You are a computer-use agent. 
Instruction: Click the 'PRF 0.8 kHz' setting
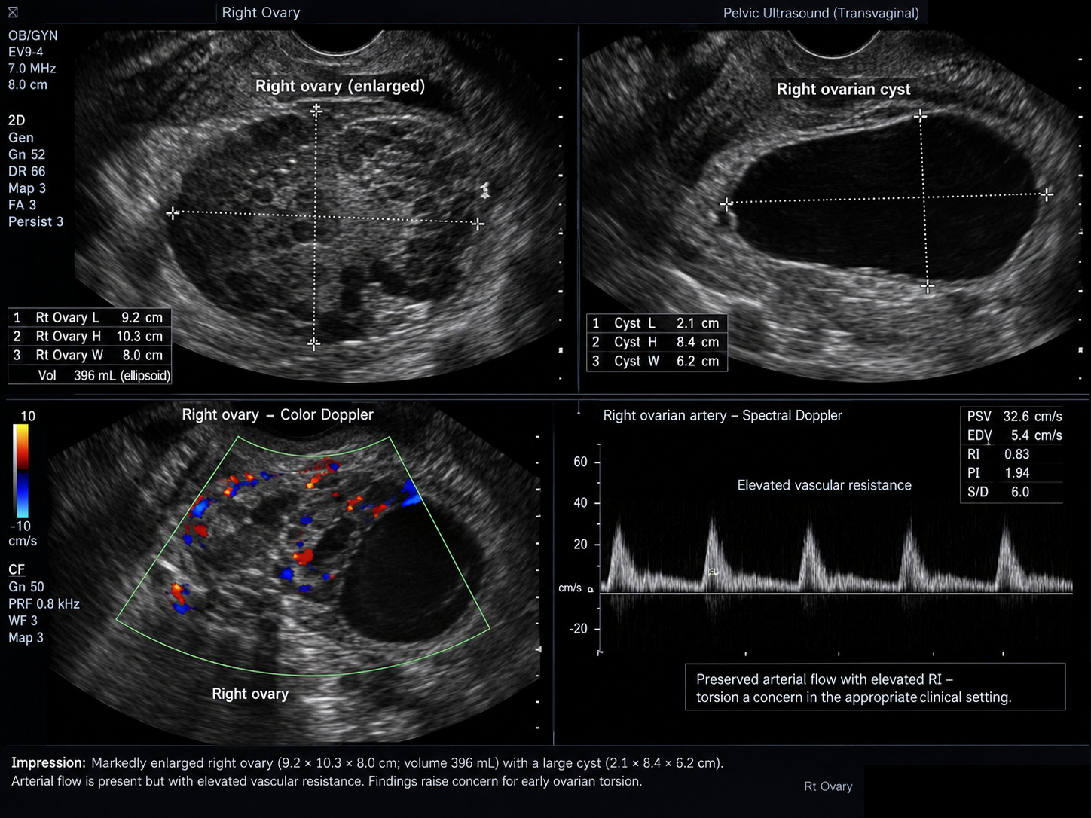click(44, 604)
